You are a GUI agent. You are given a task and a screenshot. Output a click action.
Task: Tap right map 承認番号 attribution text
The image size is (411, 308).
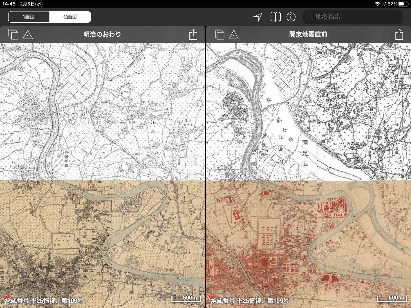click(250, 300)
